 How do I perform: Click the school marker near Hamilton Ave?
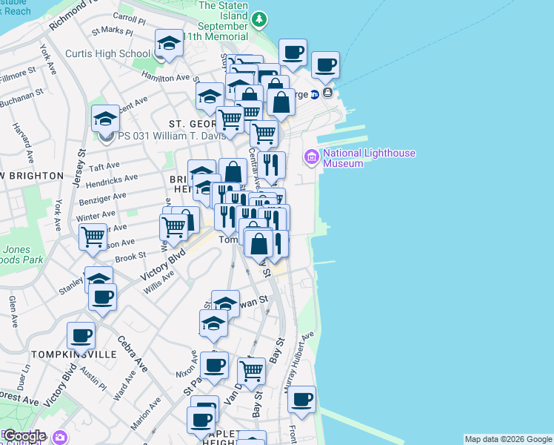click(210, 99)
